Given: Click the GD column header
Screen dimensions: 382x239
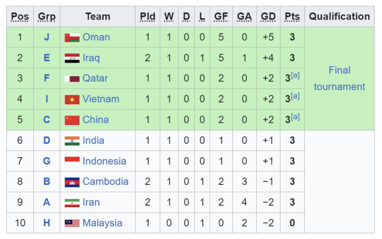Looking at the screenshot, I should pyautogui.click(x=268, y=16).
